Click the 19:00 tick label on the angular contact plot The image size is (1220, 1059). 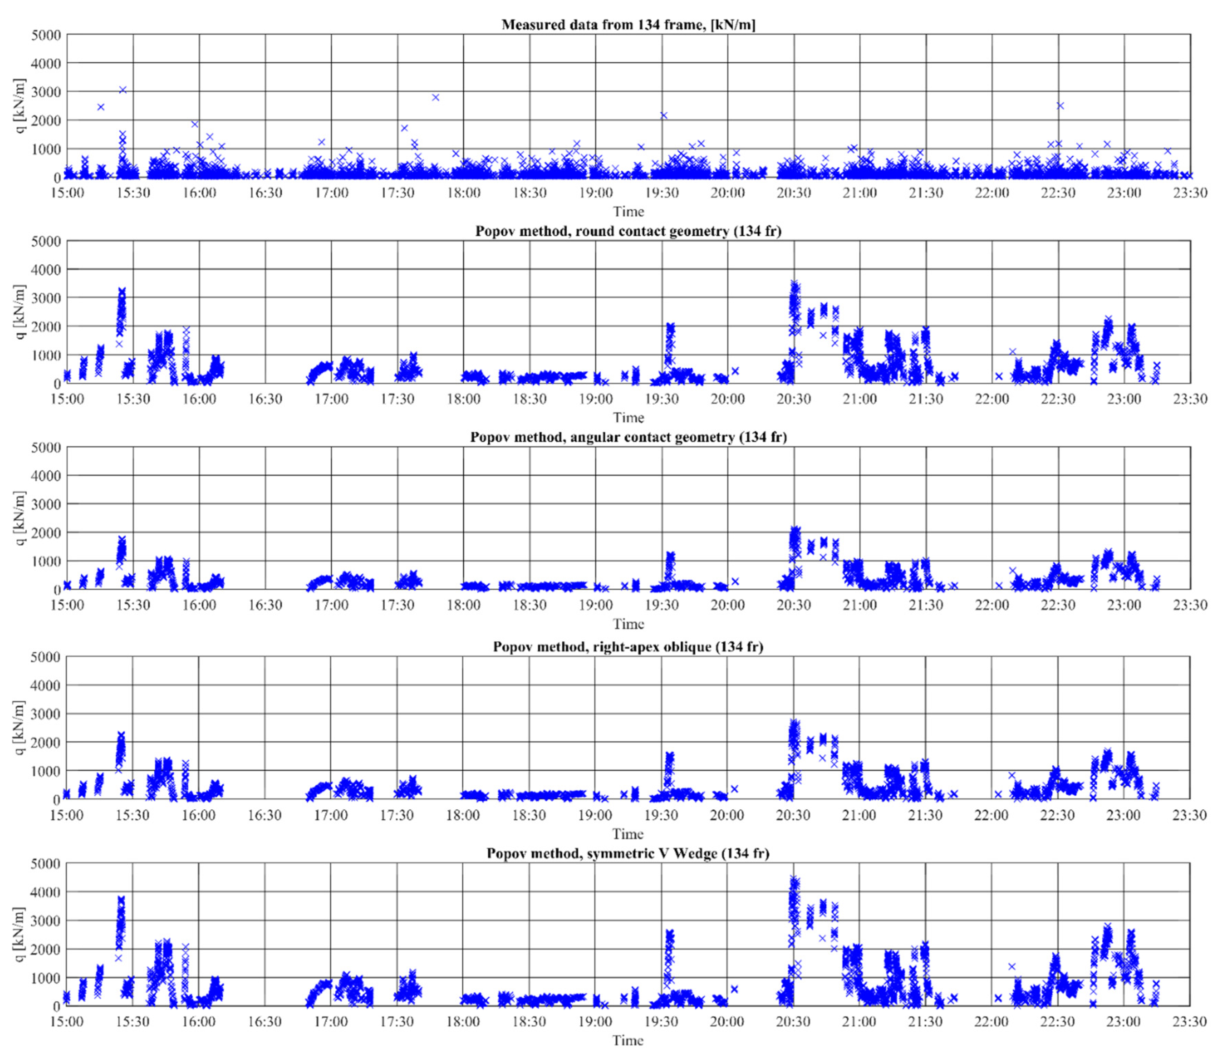pyautogui.click(x=595, y=606)
